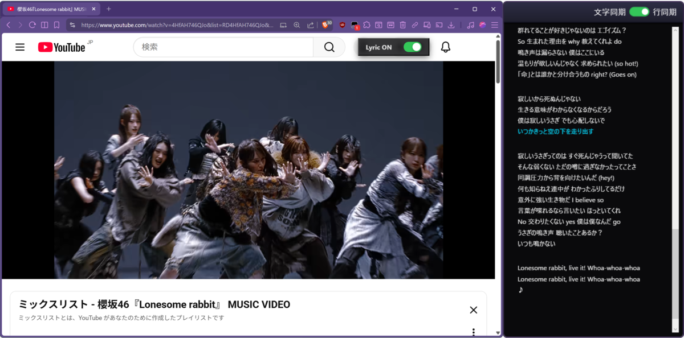684x338 pixels.
Task: Click lyric line いつも鳴かない
Action: click(x=536, y=244)
